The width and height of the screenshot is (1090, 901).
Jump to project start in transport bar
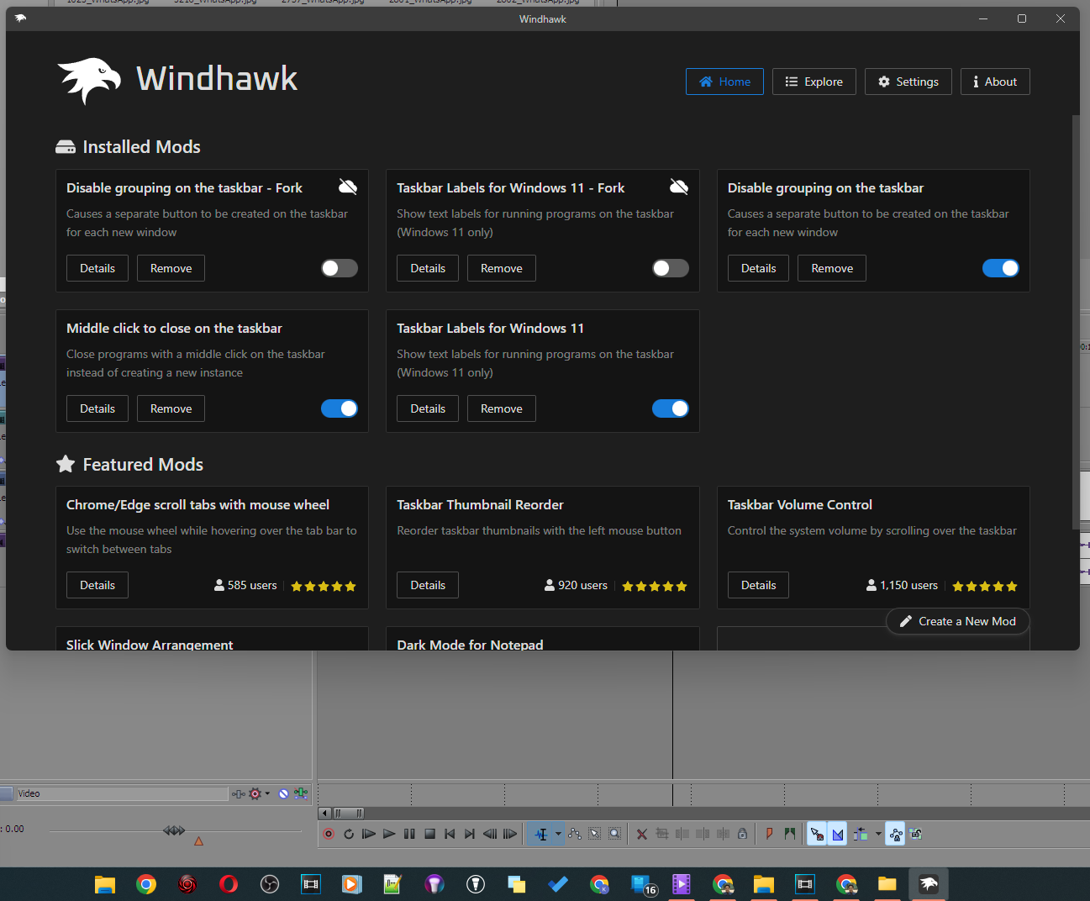click(450, 834)
